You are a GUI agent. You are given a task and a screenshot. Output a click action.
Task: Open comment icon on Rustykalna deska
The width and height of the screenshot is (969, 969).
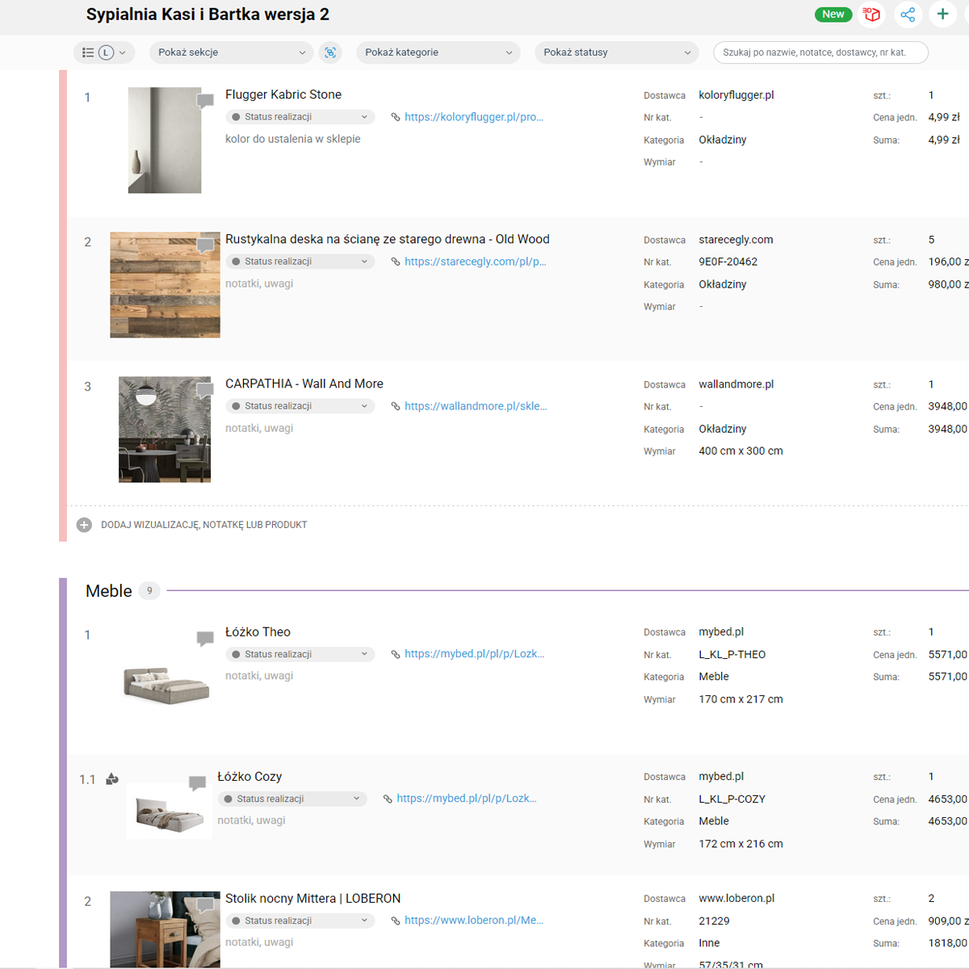point(205,245)
